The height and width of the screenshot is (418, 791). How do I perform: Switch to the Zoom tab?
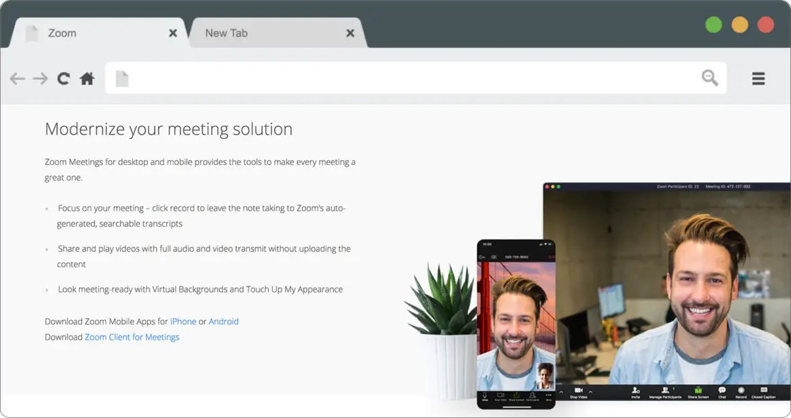[x=100, y=33]
